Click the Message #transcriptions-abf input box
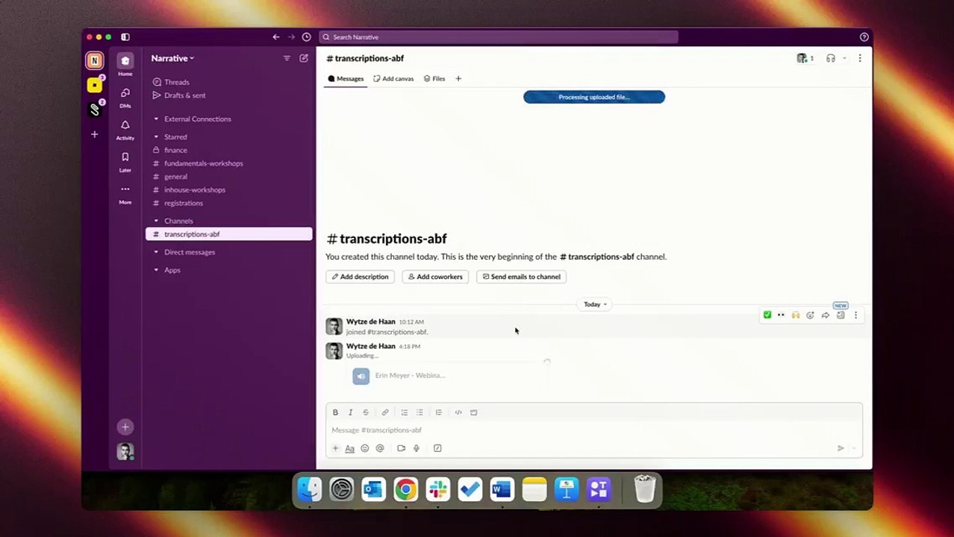The width and height of the screenshot is (954, 537). pyautogui.click(x=594, y=430)
